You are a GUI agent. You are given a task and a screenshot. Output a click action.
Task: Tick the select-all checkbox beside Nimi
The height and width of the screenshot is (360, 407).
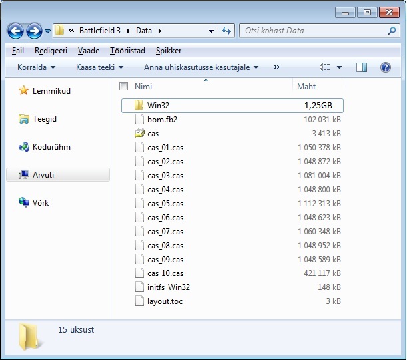pos(123,86)
